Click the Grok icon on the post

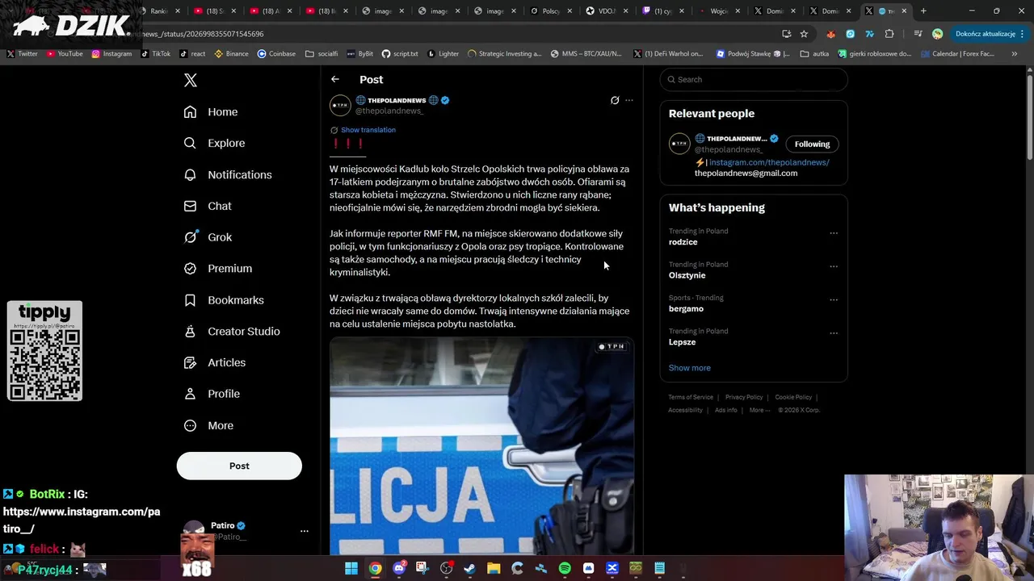click(x=615, y=100)
